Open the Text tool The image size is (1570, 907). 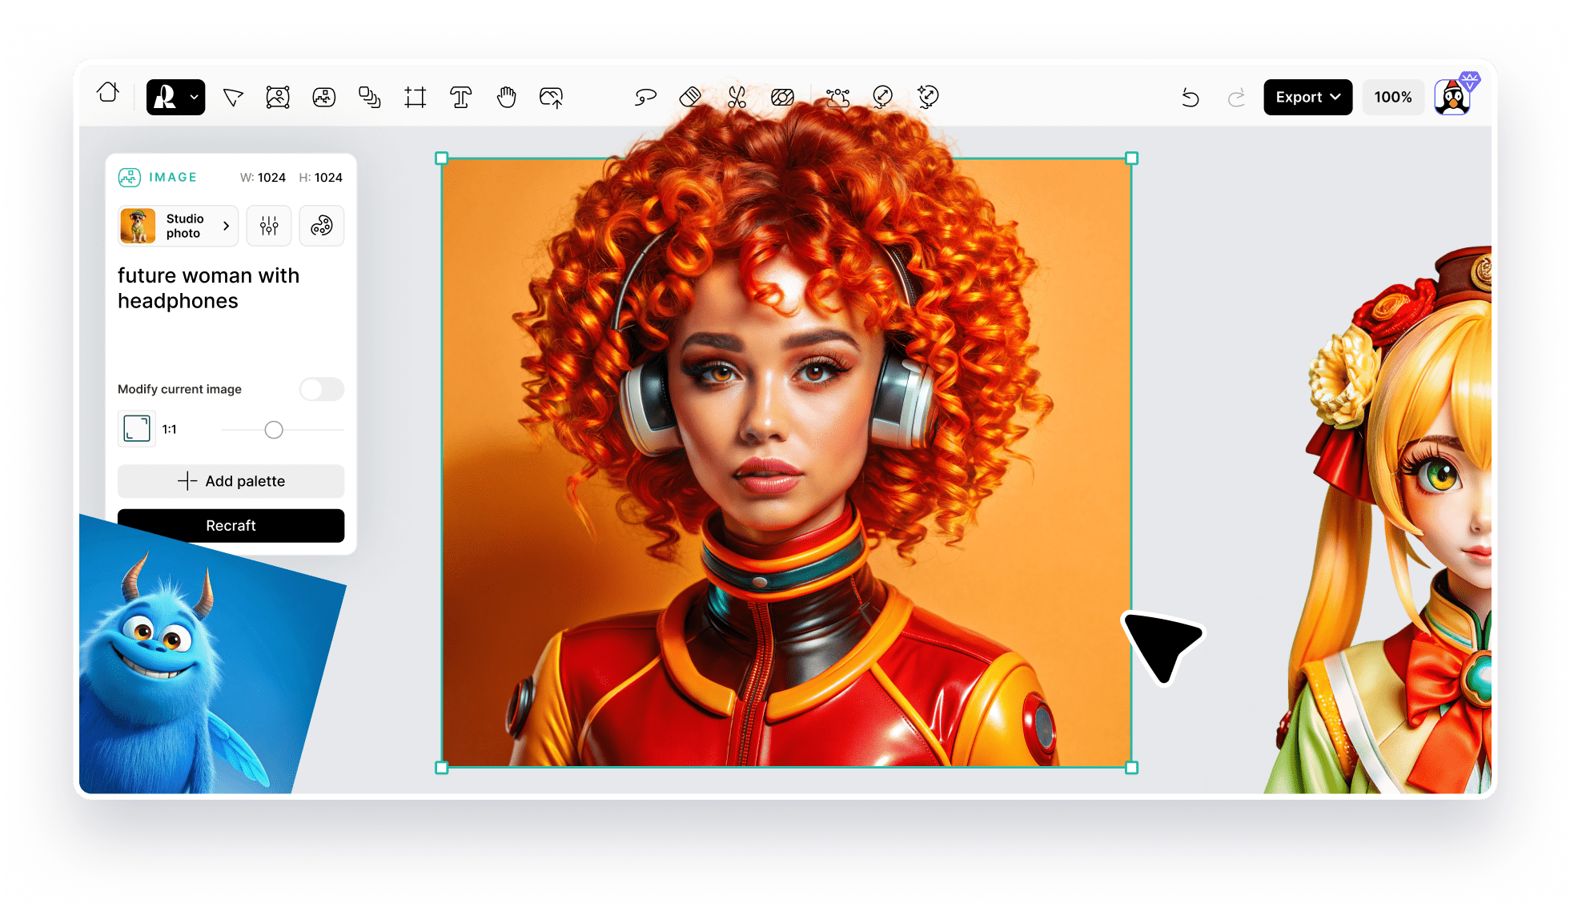[461, 97]
